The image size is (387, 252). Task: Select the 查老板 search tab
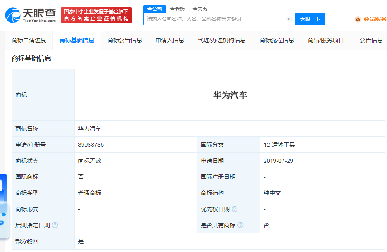click(x=177, y=9)
